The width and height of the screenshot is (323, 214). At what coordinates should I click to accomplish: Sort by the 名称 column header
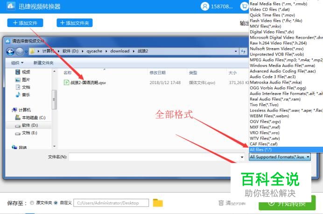pyautogui.click(x=68, y=72)
